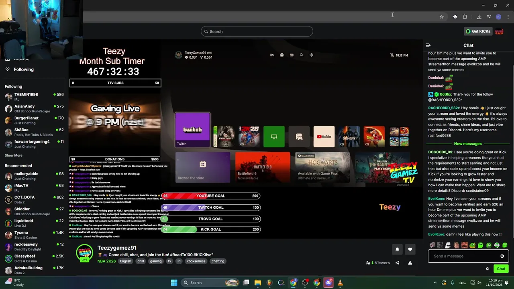This screenshot has height=289, width=514.
Task: Click the gaming tag
Action: coord(156,261)
